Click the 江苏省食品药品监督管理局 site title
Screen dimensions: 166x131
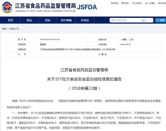pyautogui.click(x=45, y=6)
